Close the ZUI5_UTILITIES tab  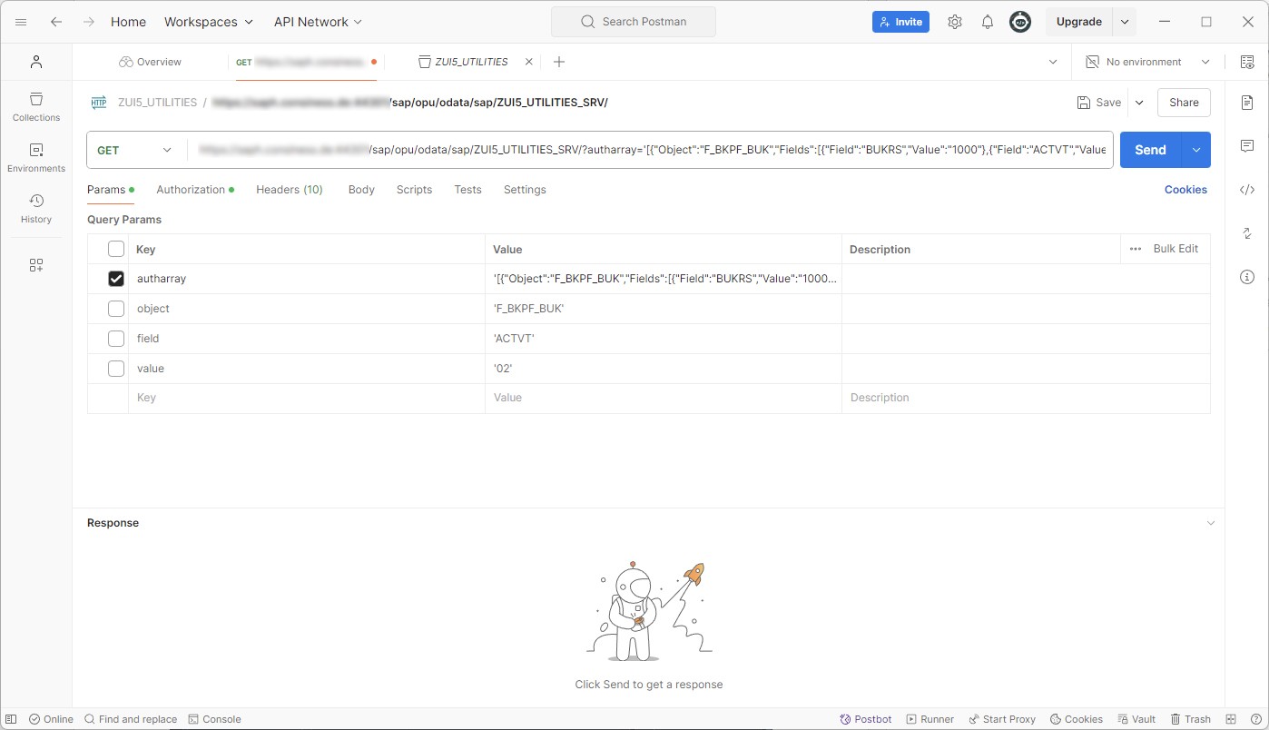[x=529, y=62]
